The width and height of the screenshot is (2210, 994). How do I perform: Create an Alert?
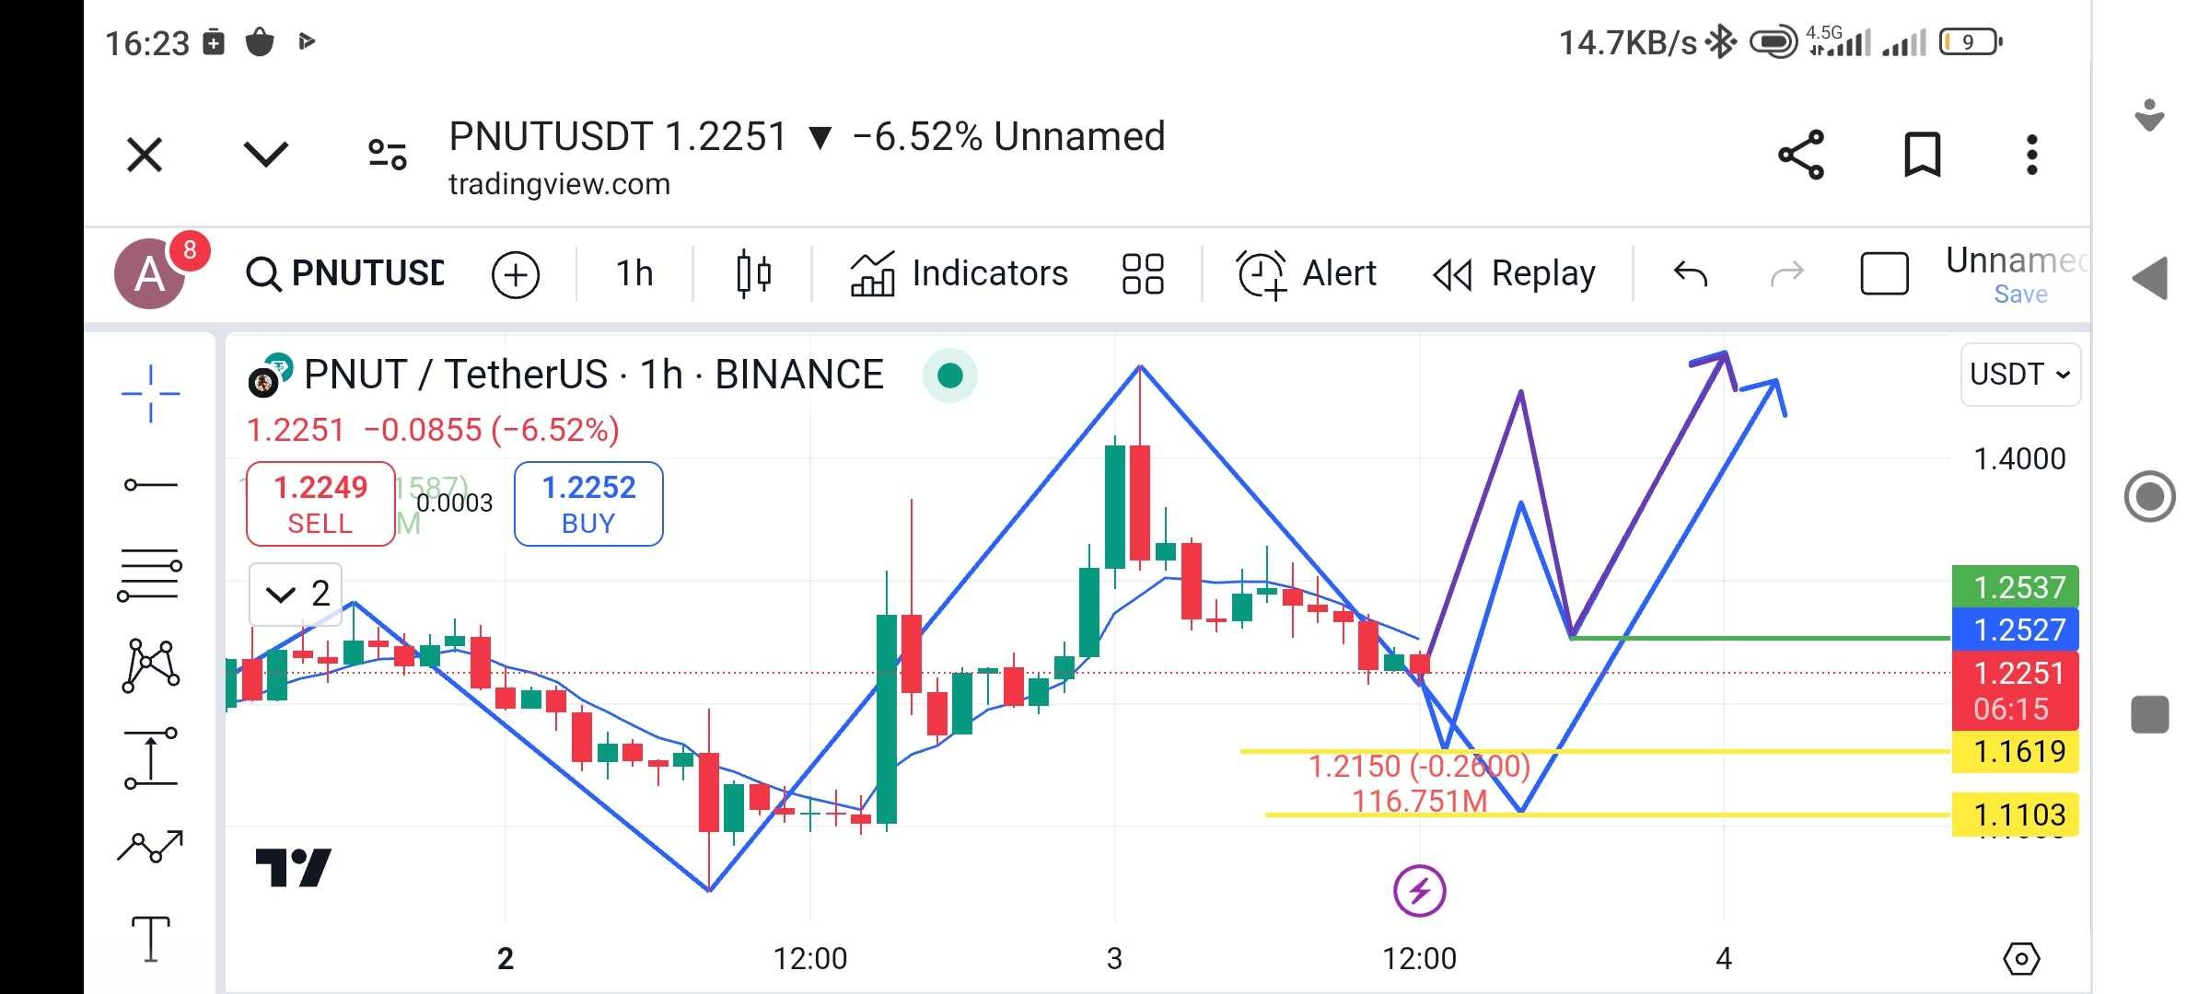(x=1306, y=274)
